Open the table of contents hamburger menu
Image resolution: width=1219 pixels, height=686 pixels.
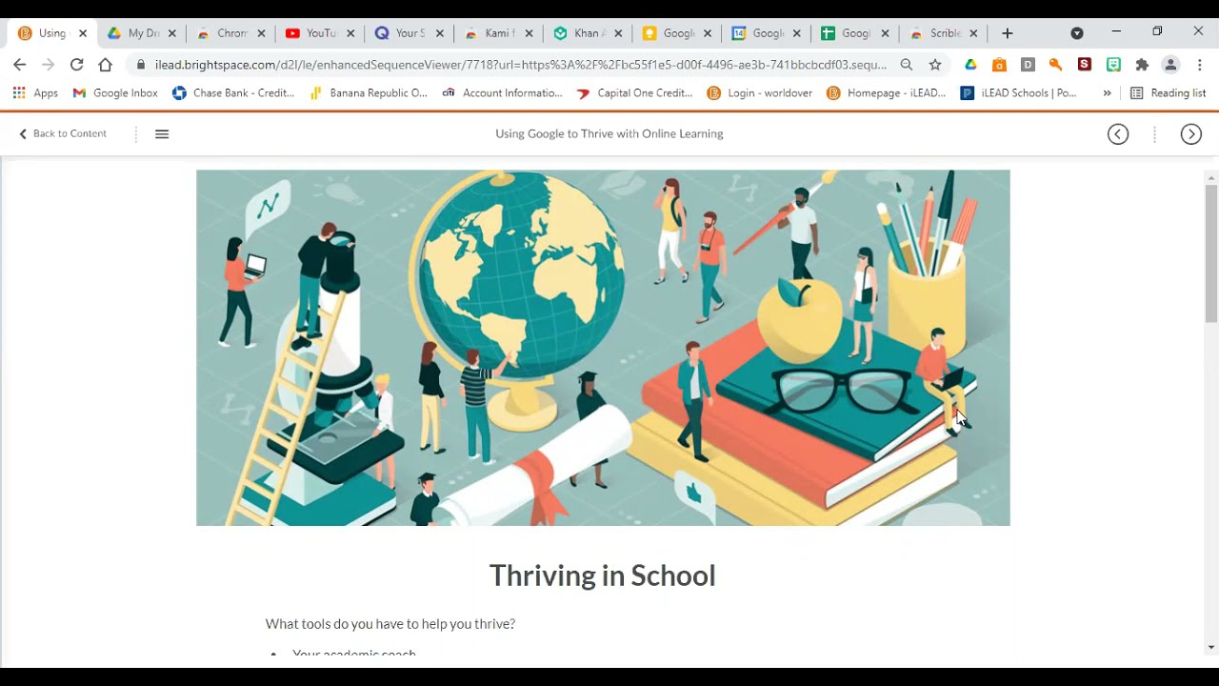click(162, 134)
